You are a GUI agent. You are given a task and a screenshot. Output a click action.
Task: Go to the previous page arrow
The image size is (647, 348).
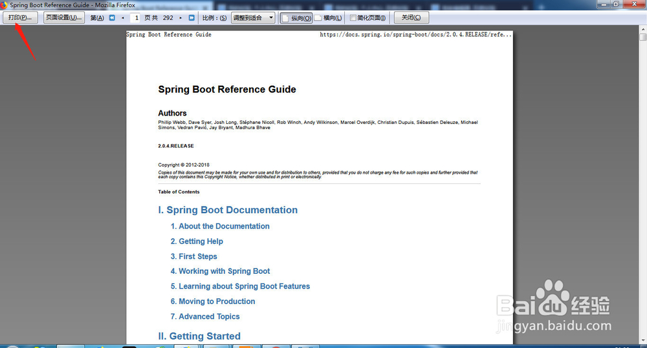tap(123, 17)
